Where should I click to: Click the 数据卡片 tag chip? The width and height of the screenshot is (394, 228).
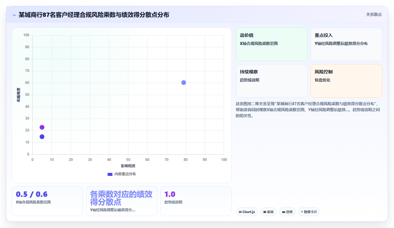[309, 212]
